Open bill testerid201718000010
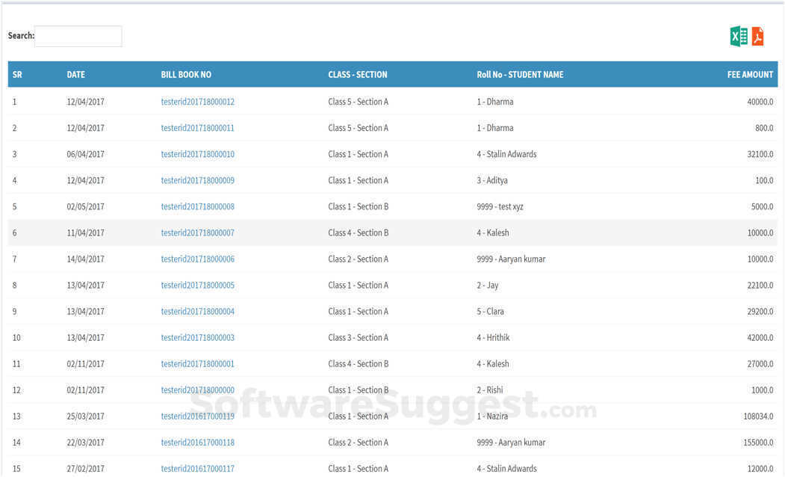This screenshot has height=477, width=785. (198, 154)
